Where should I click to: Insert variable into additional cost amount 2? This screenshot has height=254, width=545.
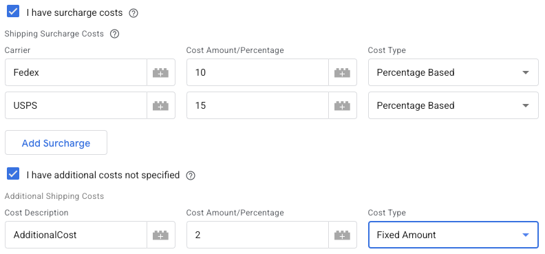343,235
